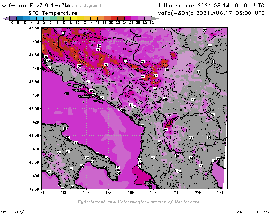Click the 'Hydrological and Meteorological service of Montenegro' caption
277x214 pixels.
tap(138, 202)
